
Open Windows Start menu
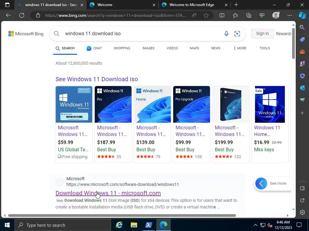pos(7,225)
